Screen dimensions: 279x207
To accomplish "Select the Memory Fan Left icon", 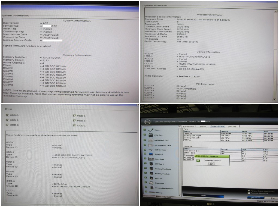I will [x=151, y=174].
